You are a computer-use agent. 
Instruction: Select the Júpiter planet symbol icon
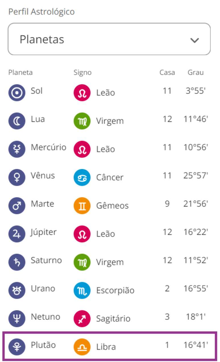click(x=17, y=234)
